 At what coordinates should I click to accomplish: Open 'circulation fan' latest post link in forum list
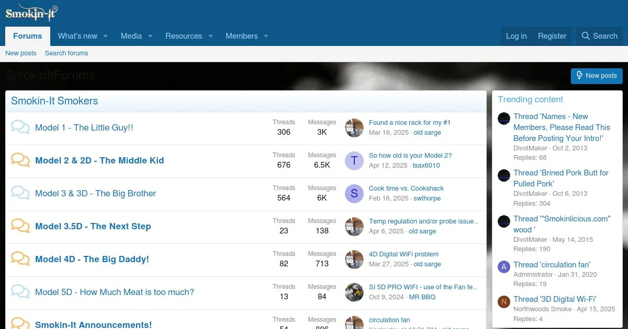pyautogui.click(x=389, y=320)
